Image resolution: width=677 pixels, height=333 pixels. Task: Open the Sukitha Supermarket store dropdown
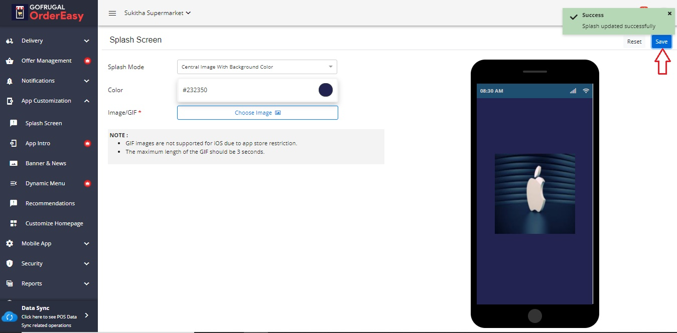(158, 13)
